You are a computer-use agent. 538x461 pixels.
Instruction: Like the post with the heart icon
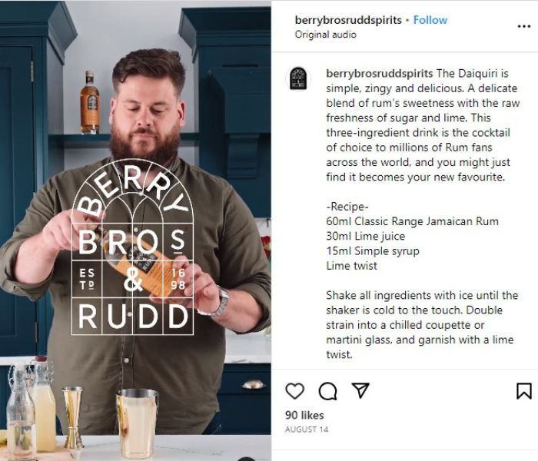point(294,390)
